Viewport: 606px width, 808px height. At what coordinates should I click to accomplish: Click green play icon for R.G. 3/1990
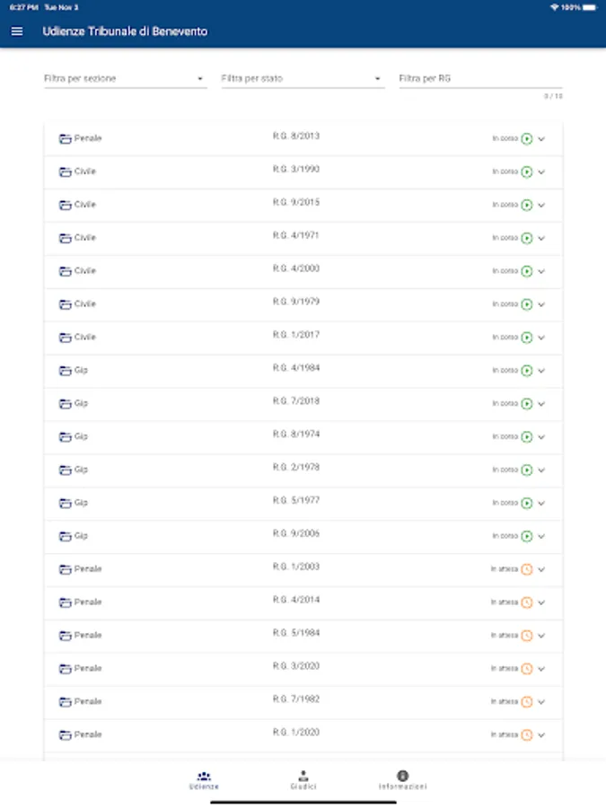point(527,172)
